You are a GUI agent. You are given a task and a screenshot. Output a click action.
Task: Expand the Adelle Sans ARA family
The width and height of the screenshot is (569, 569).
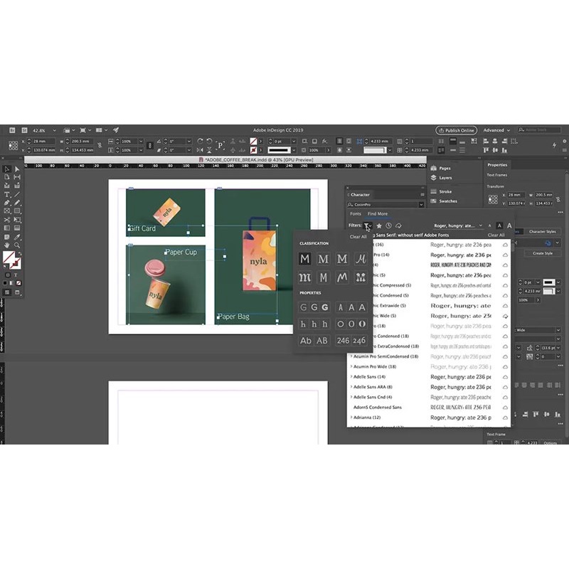(351, 387)
